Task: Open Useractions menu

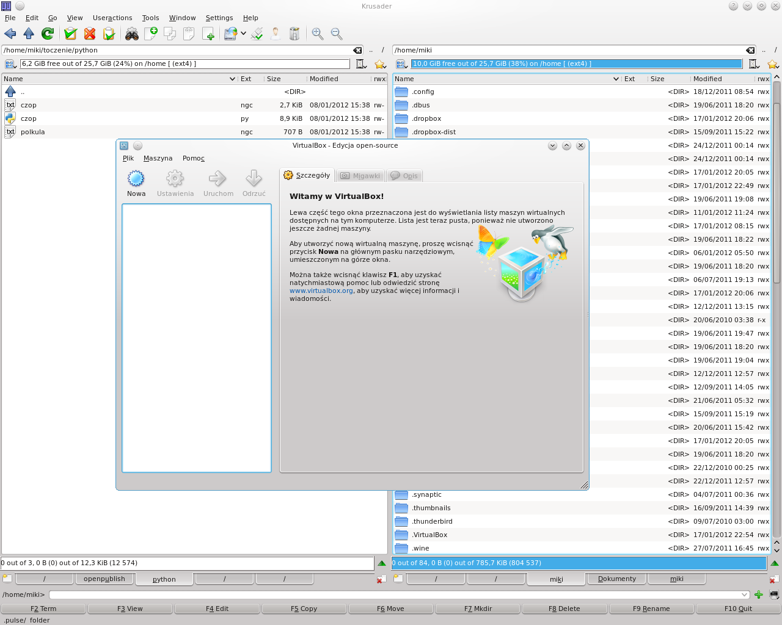Action: coord(112,18)
